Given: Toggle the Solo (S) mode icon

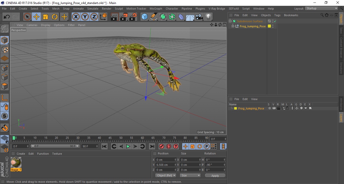Looking at the screenshot, I should 5,116.
